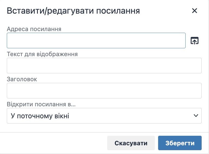This screenshot has height=154, width=209.
Task: Click the 'Адреса посилання' label
Action: pyautogui.click(x=34, y=29)
